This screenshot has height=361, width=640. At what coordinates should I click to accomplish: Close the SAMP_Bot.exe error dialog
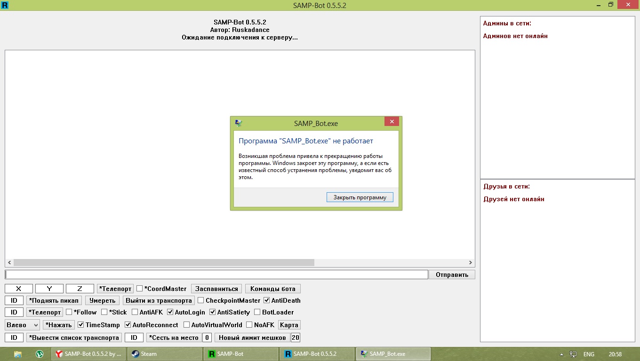(x=392, y=121)
